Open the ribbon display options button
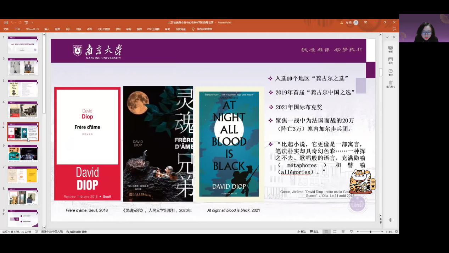 [x=365, y=22]
